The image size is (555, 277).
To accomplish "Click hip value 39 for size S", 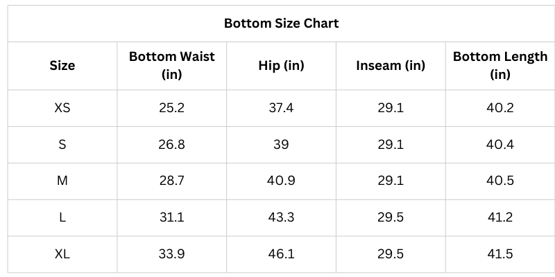I will 281,145.
